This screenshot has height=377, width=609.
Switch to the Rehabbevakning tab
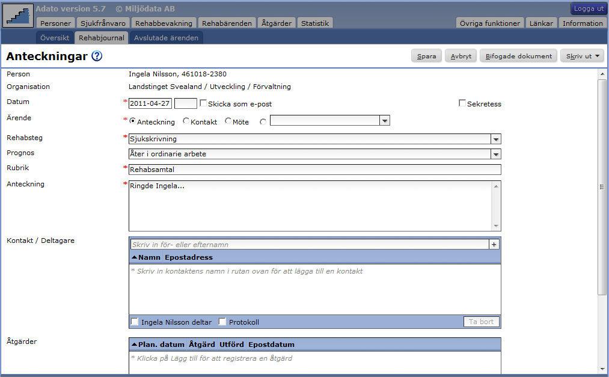[x=164, y=23]
